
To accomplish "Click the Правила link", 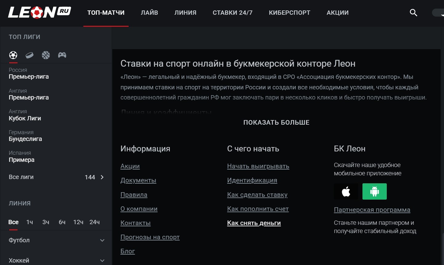I will [x=134, y=195].
